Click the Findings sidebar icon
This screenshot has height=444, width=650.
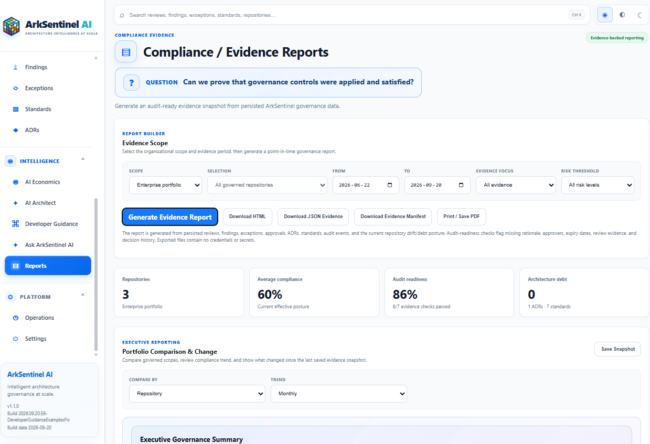pyautogui.click(x=15, y=67)
